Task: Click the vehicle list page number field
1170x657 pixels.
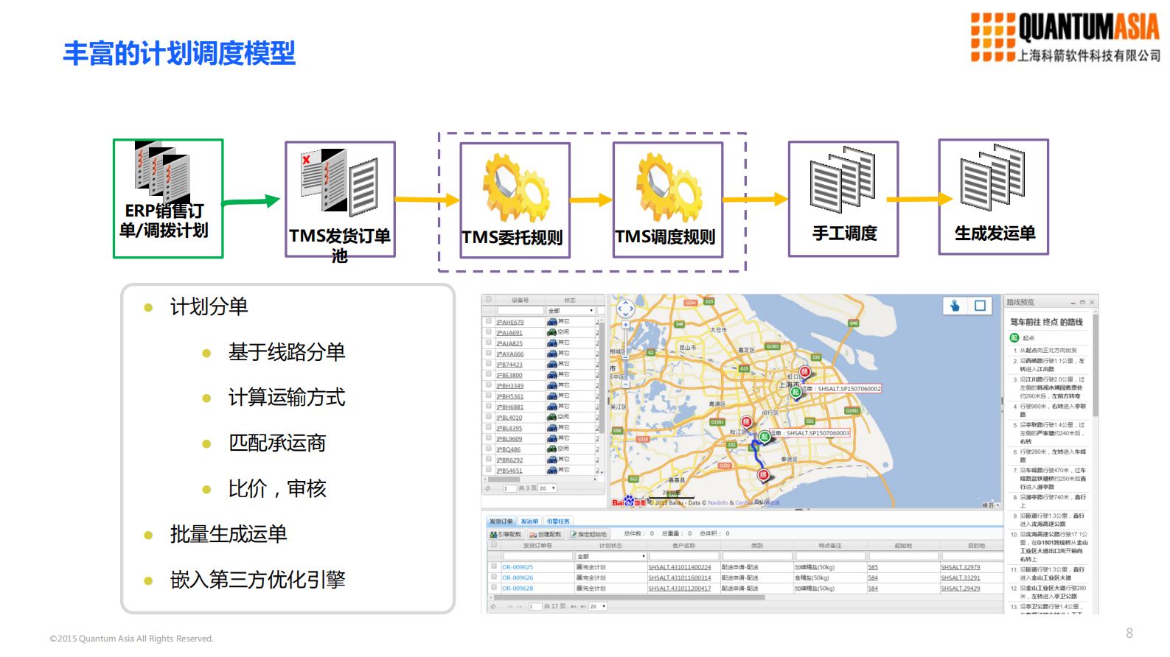Action: pyautogui.click(x=509, y=488)
